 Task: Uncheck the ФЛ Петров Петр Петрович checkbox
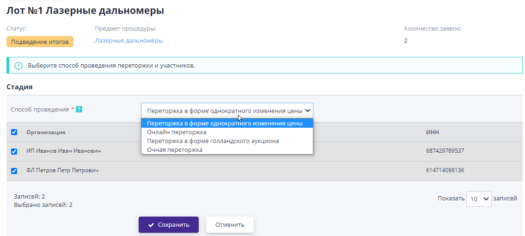tap(14, 171)
